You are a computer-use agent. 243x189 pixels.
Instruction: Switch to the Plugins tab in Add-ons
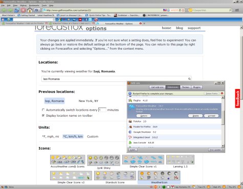coord(196,87)
